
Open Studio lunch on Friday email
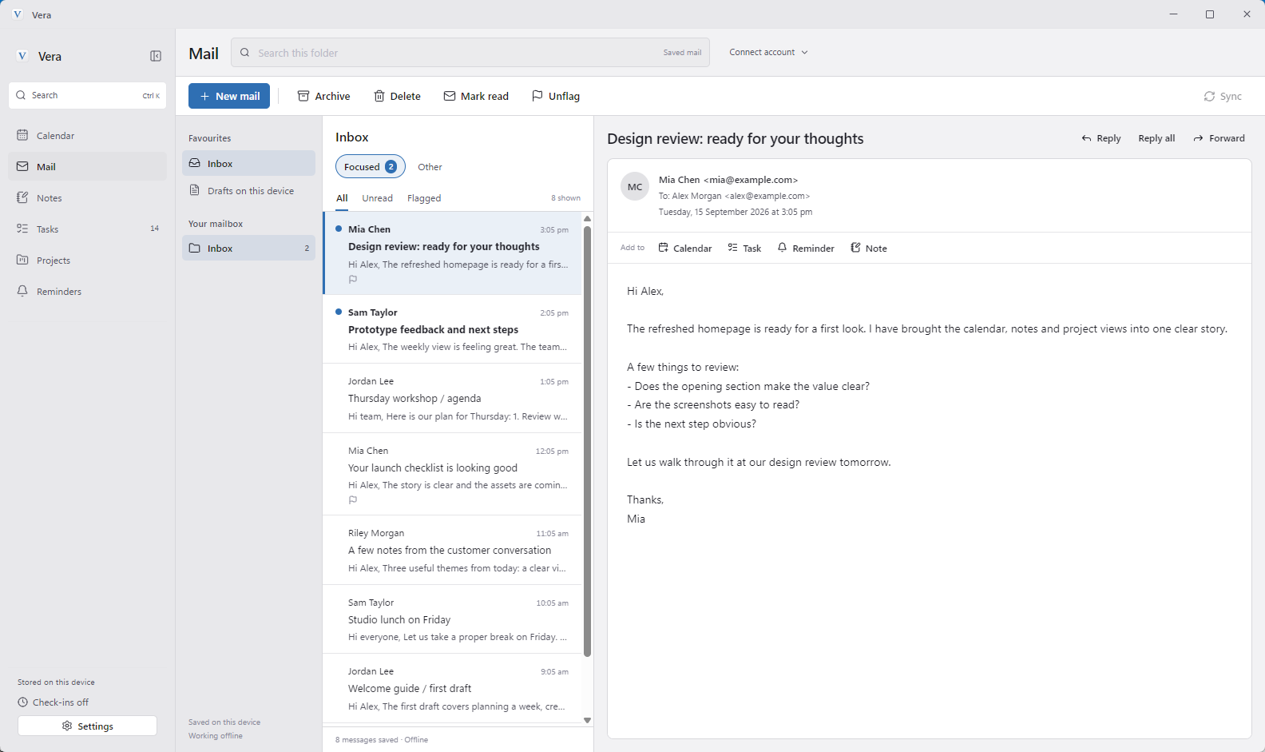tap(452, 619)
